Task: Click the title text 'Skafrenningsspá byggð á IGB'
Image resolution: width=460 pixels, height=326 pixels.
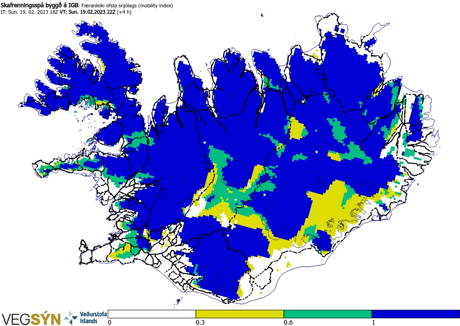Action: coord(40,5)
